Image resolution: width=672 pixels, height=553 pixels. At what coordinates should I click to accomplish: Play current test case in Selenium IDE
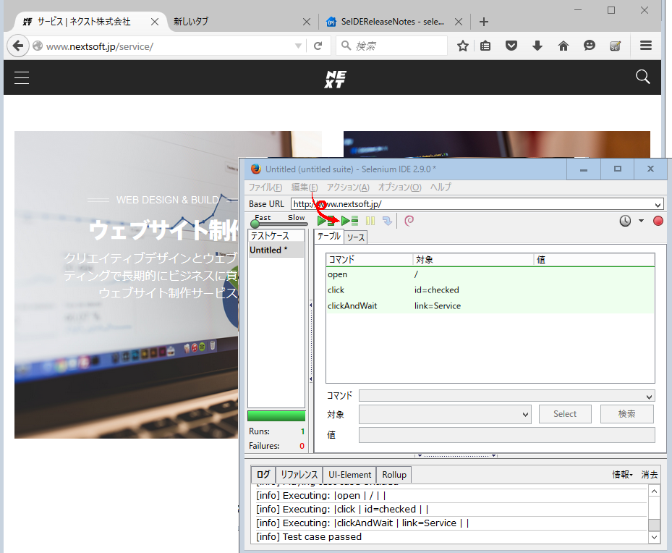click(x=349, y=221)
